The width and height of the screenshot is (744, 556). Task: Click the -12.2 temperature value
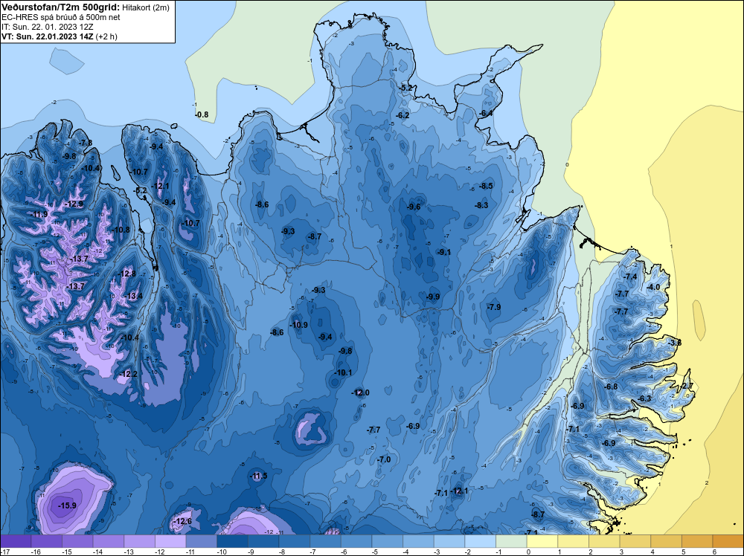coord(128,374)
